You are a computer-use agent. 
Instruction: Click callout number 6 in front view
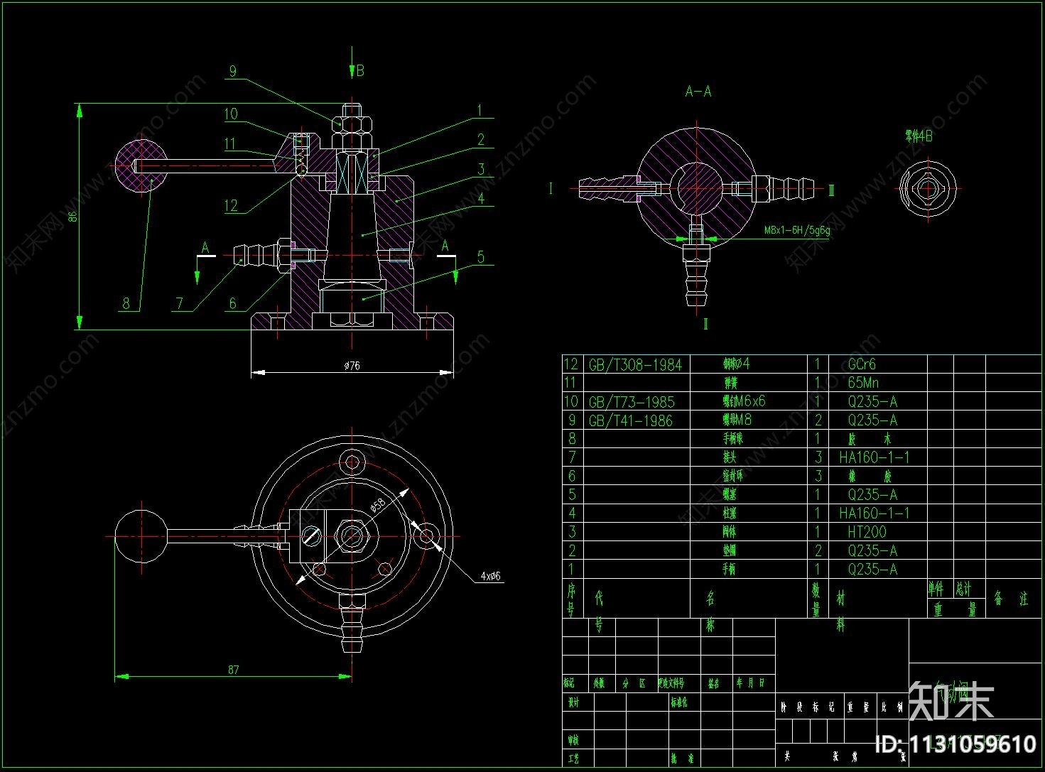coord(232,303)
